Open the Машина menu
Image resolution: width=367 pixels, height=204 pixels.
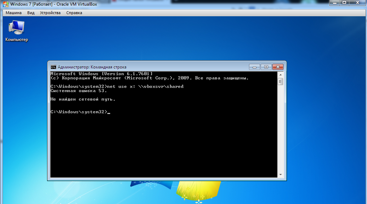point(13,13)
